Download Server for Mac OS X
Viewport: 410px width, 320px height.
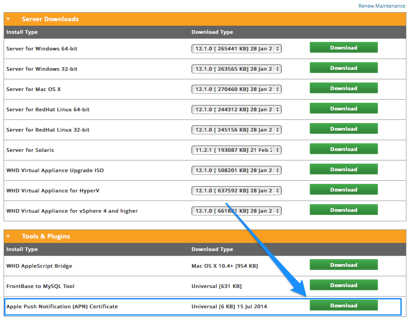tap(344, 88)
